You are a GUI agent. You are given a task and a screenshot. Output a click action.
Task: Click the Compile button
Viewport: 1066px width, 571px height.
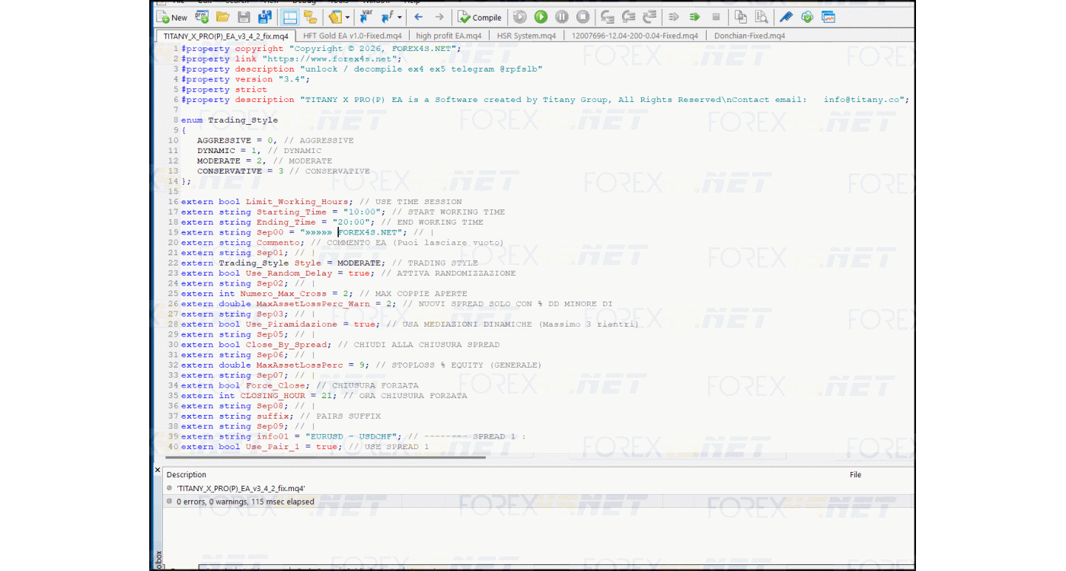[480, 17]
